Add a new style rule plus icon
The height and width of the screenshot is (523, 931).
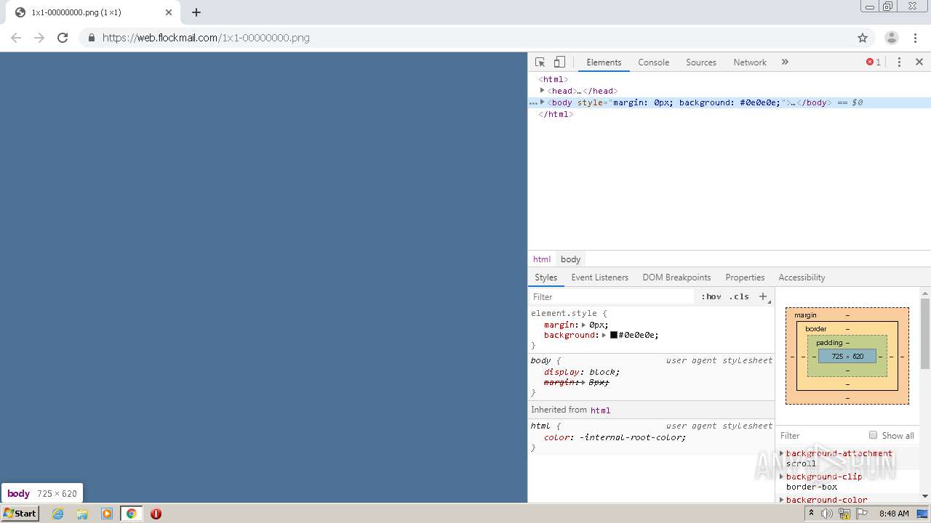click(763, 296)
